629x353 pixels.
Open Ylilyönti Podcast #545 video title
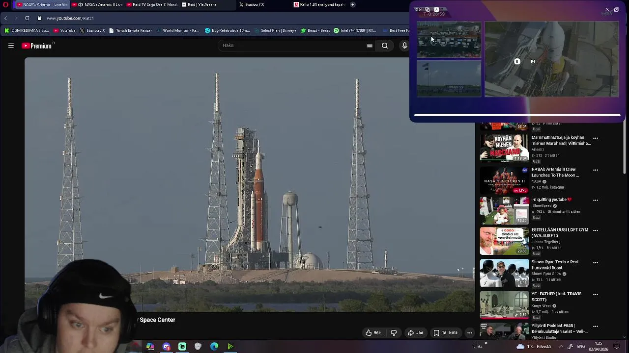[x=560, y=328]
